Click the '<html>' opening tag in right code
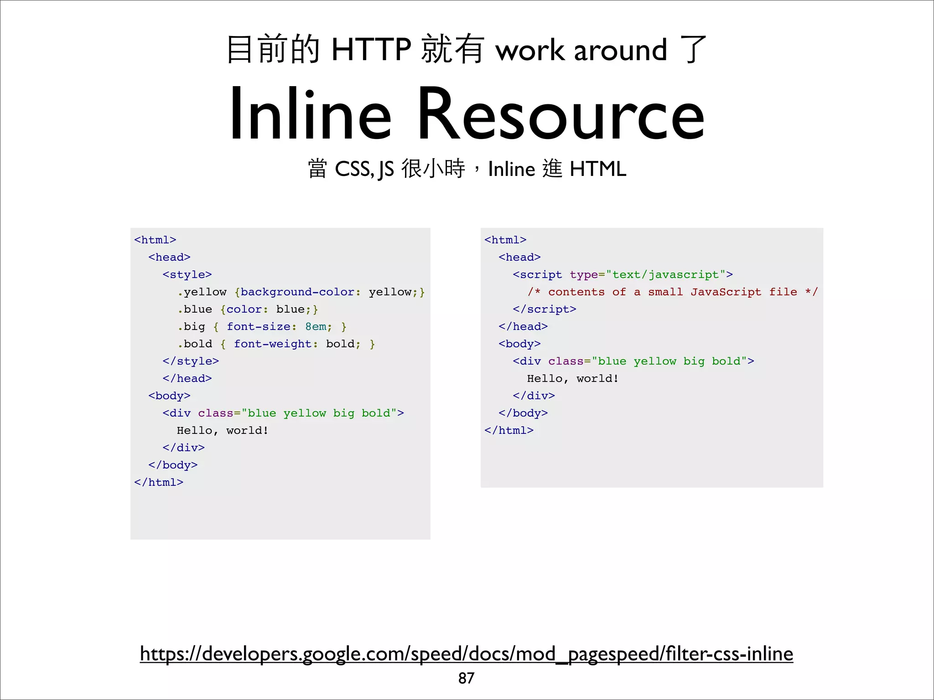 [505, 240]
